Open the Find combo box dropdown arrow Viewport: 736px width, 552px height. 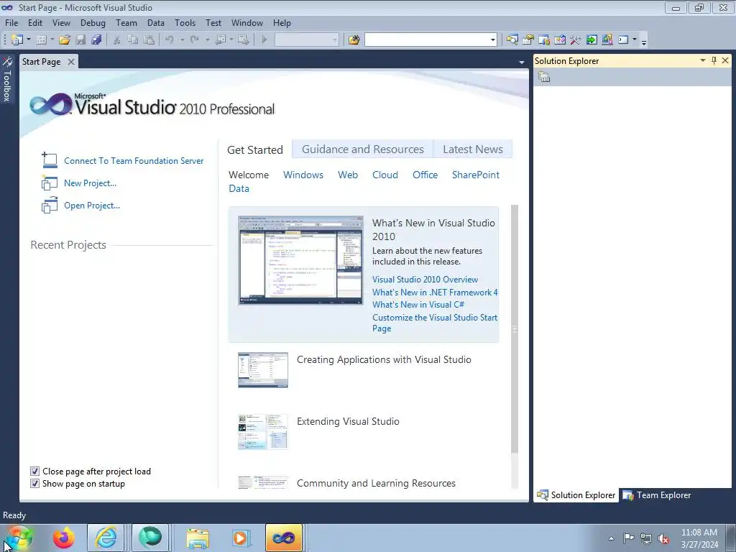[x=492, y=40]
